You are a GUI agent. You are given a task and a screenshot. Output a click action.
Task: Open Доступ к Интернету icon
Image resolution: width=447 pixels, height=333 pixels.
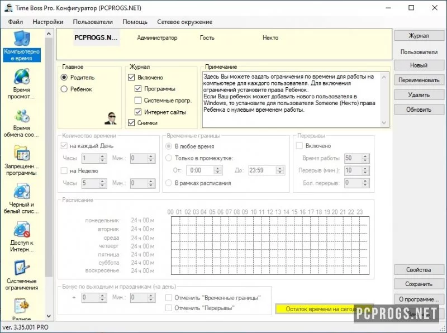[22, 230]
